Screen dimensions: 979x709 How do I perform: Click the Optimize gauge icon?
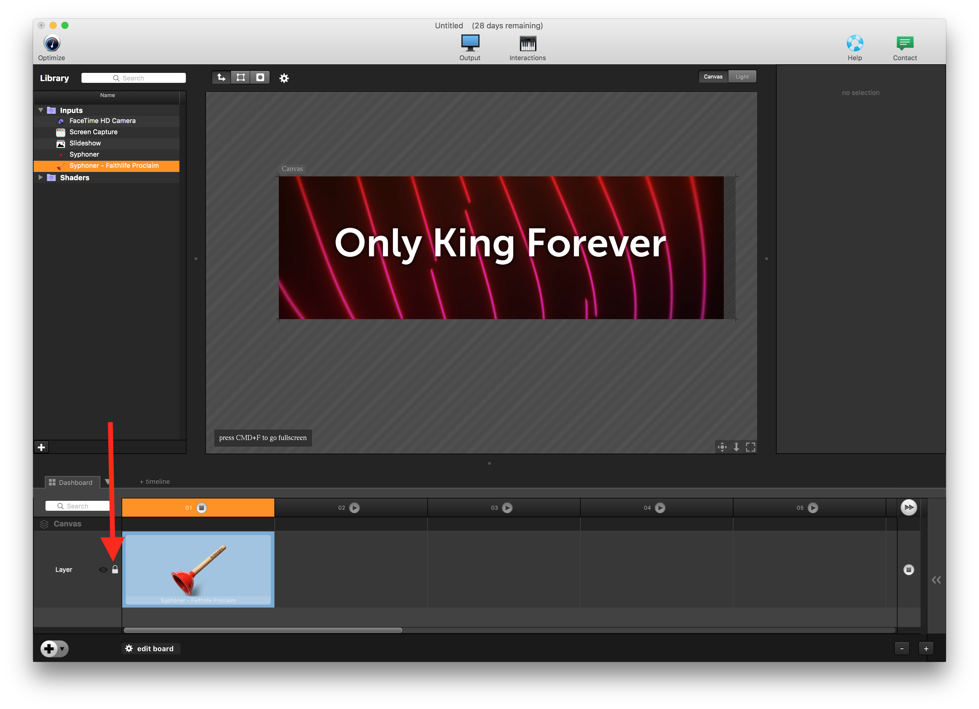pyautogui.click(x=52, y=43)
